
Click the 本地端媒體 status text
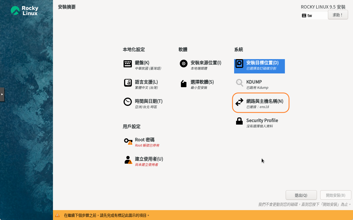[x=199, y=68]
